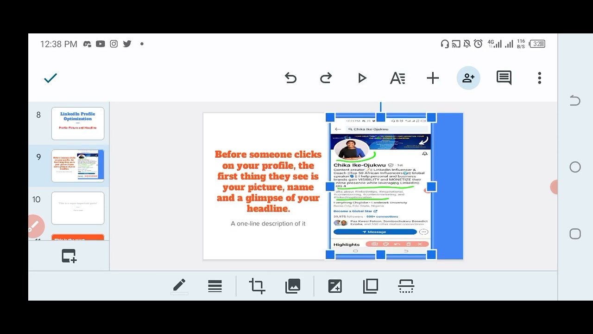Add a new slide button

(x=69, y=256)
